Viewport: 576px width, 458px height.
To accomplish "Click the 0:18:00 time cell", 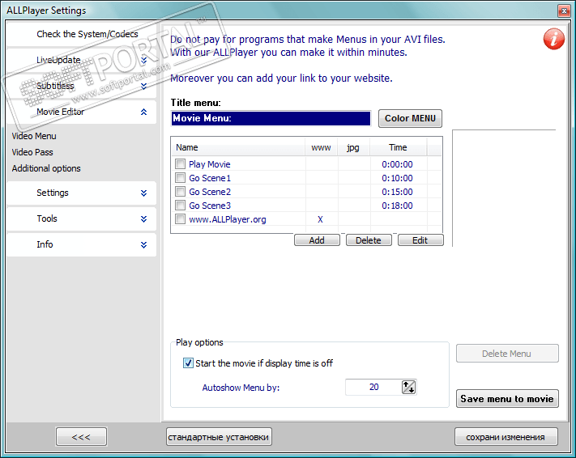I will coord(397,206).
